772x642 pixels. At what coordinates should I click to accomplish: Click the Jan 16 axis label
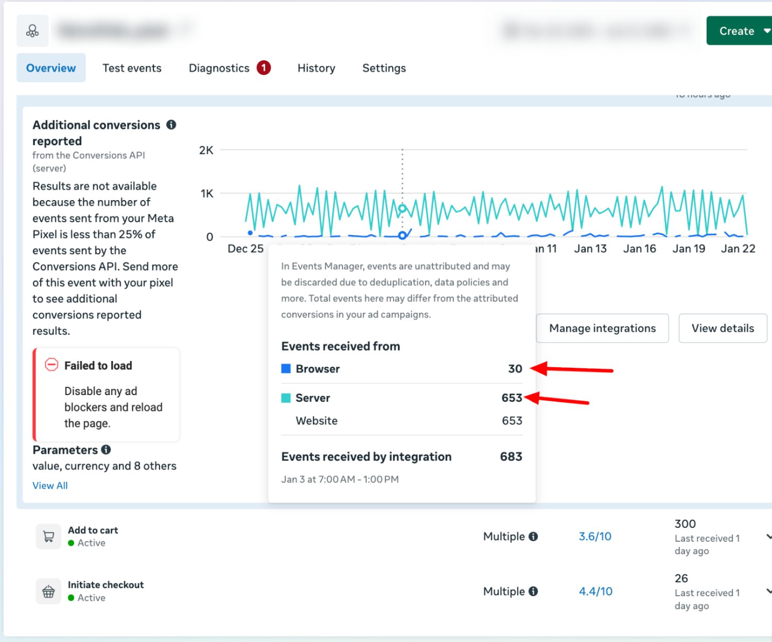click(640, 248)
